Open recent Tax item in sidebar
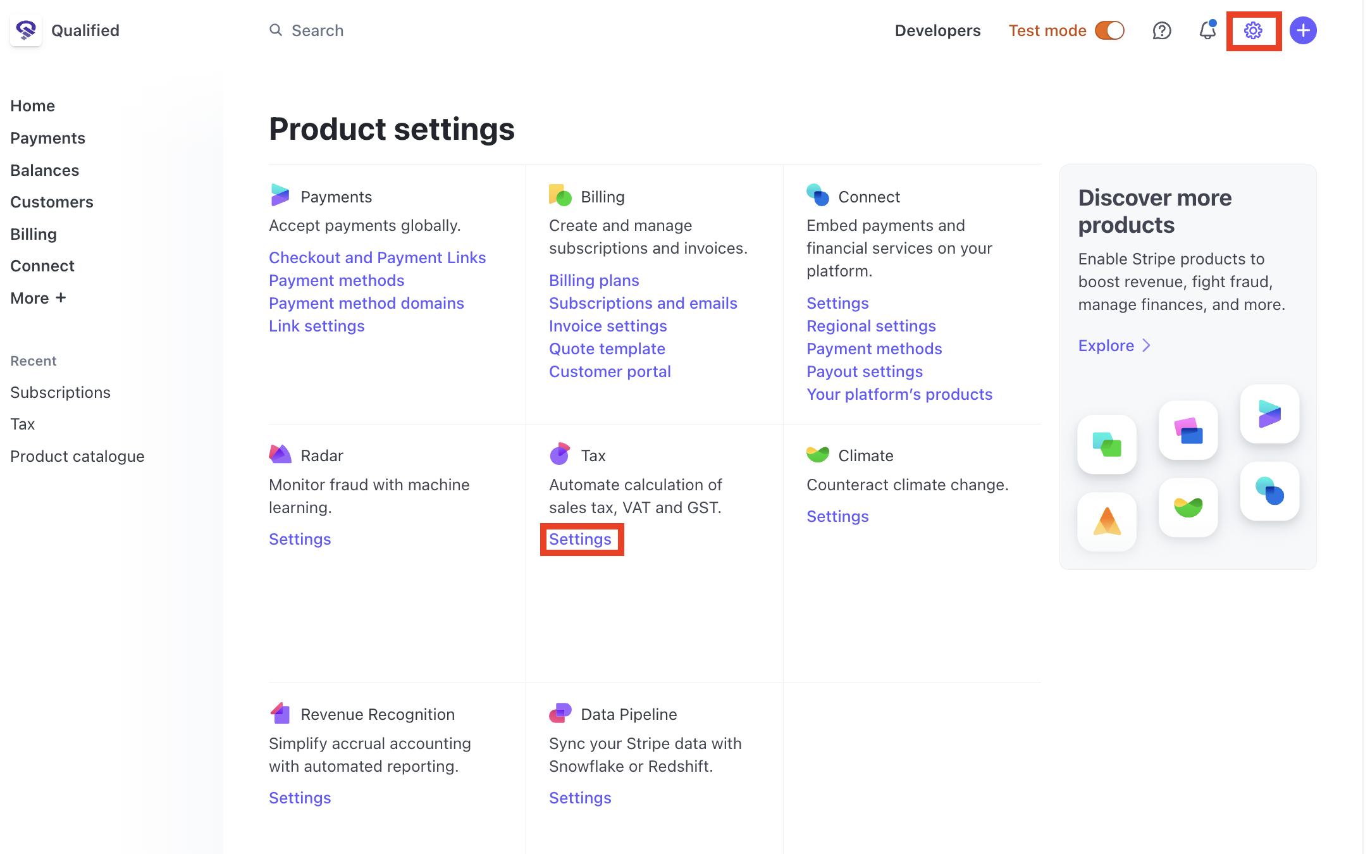This screenshot has width=1370, height=854. coord(22,424)
